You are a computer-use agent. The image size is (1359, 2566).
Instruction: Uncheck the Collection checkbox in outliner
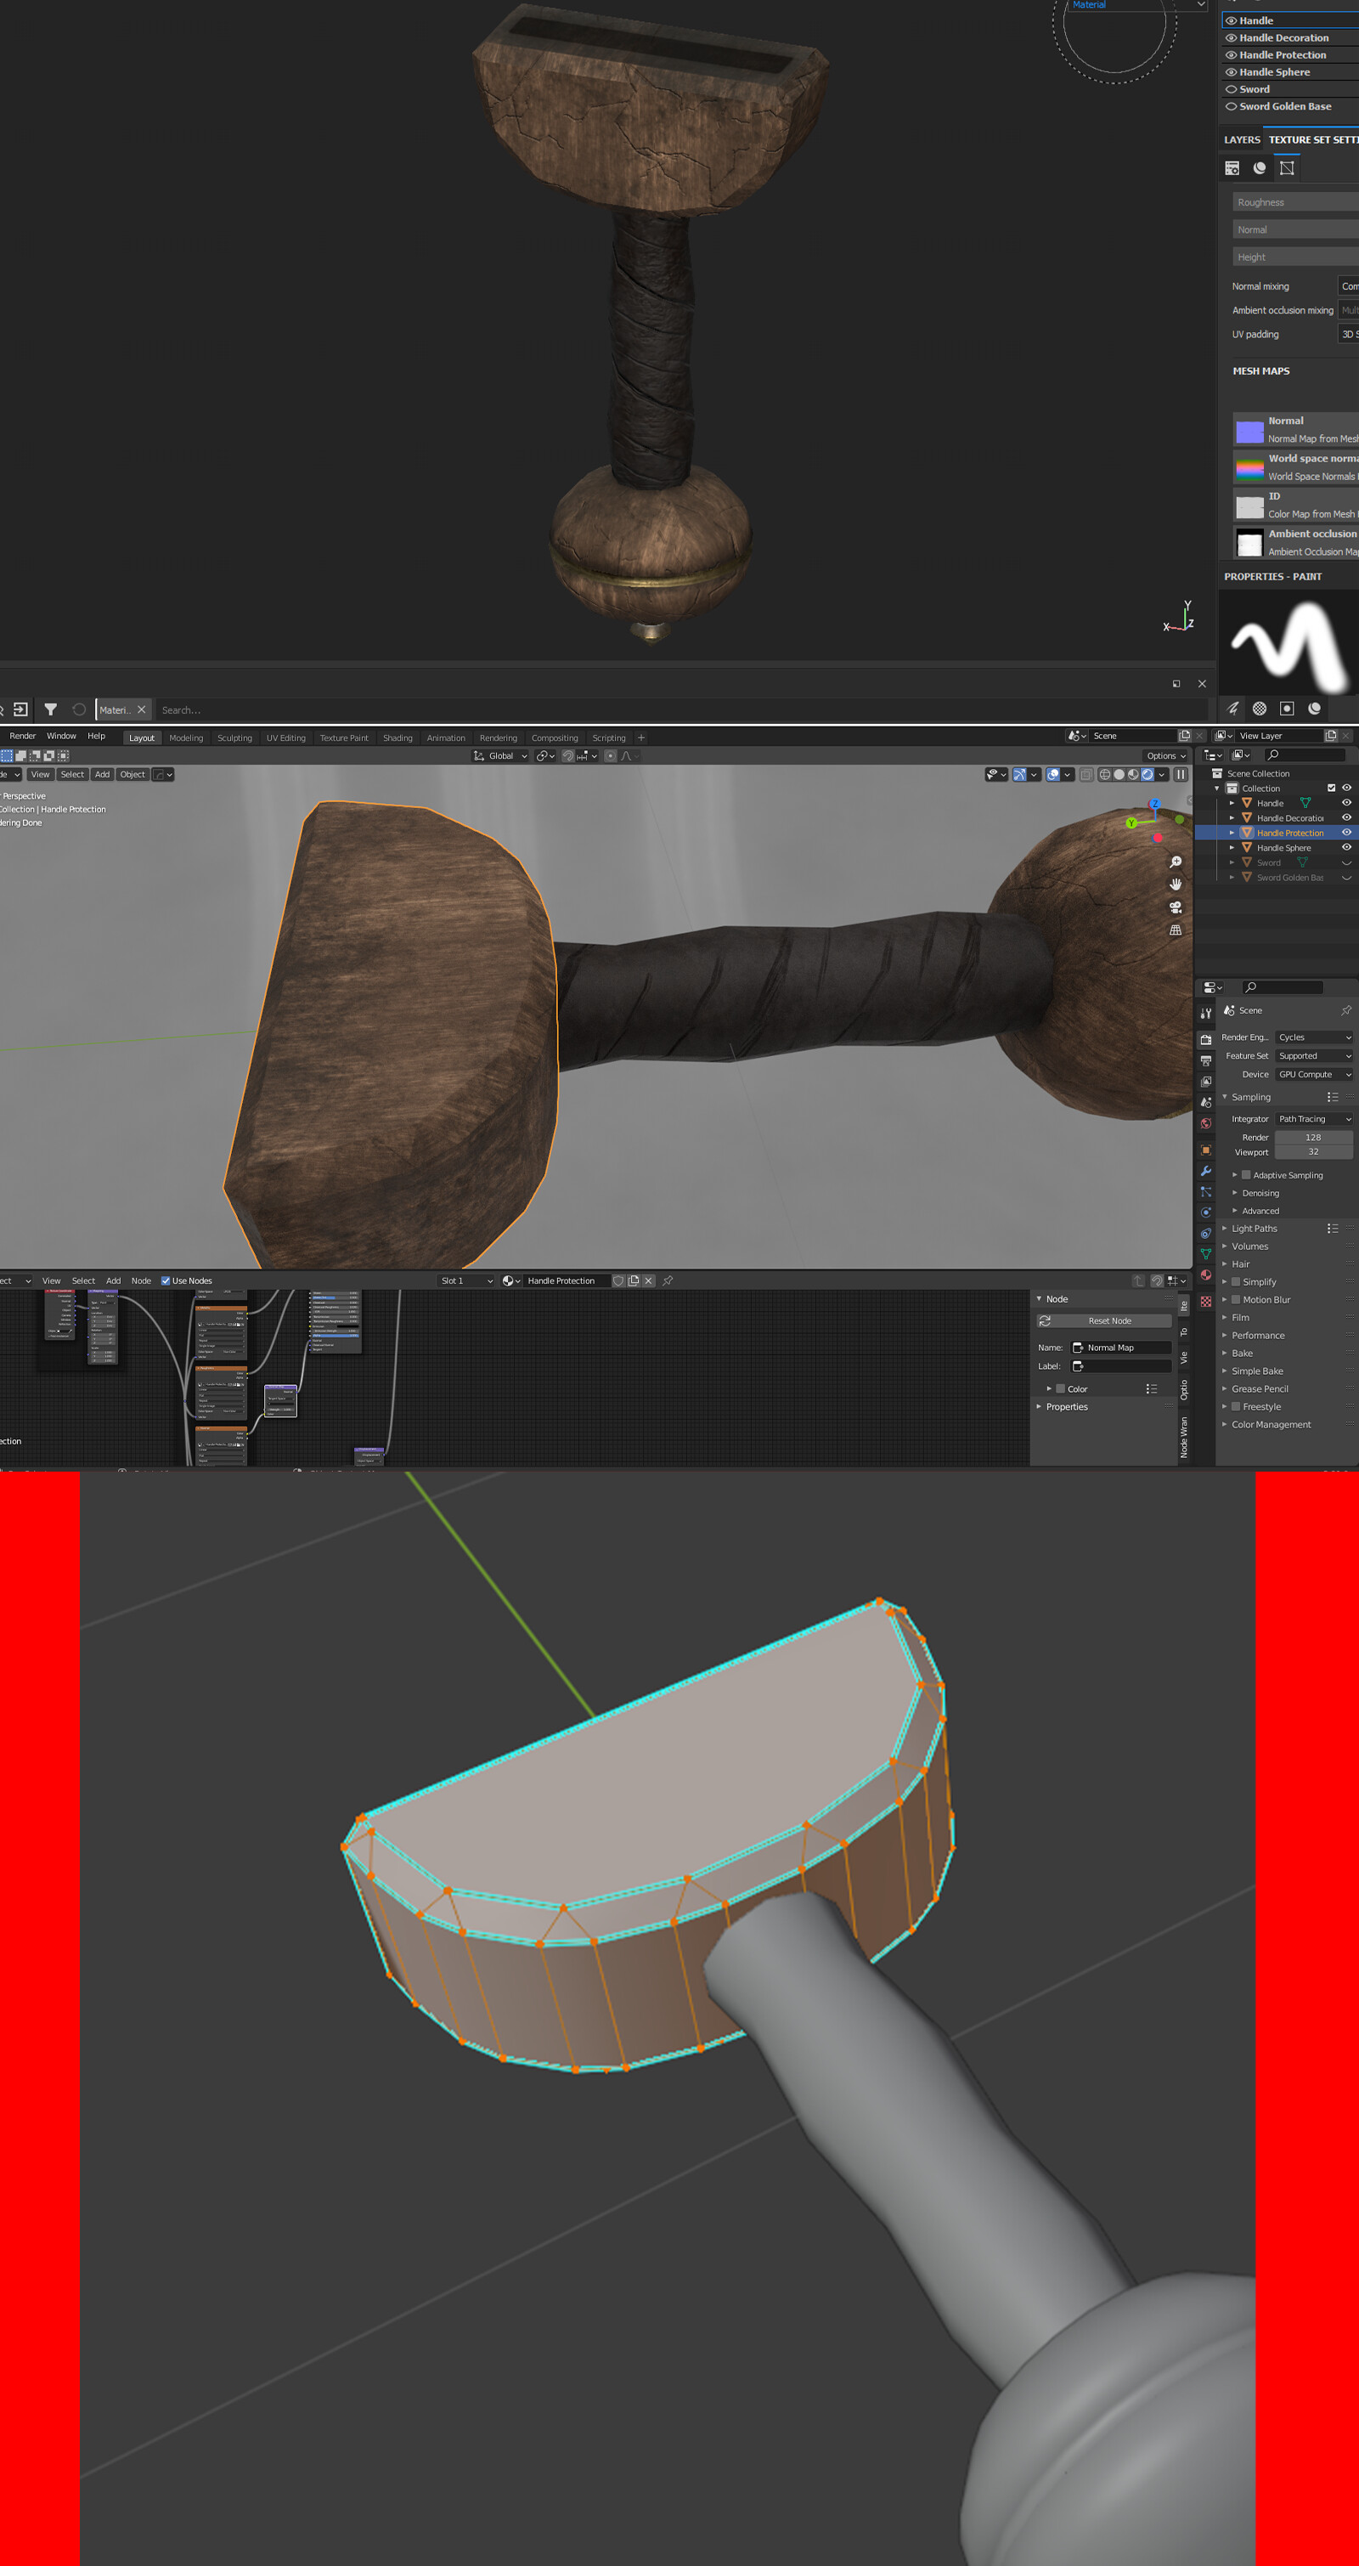[x=1331, y=788]
